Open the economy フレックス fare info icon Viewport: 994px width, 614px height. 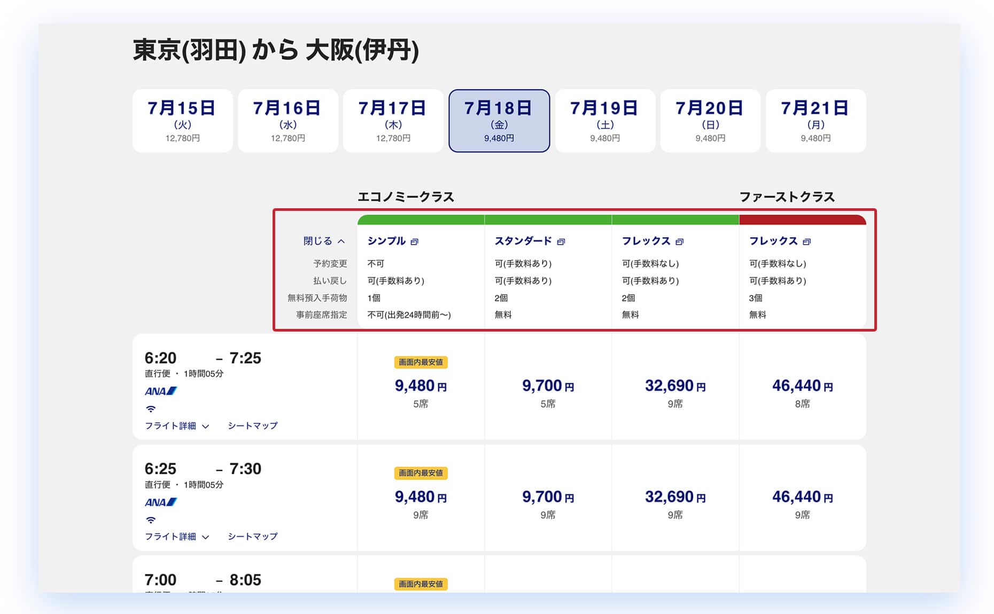point(679,242)
